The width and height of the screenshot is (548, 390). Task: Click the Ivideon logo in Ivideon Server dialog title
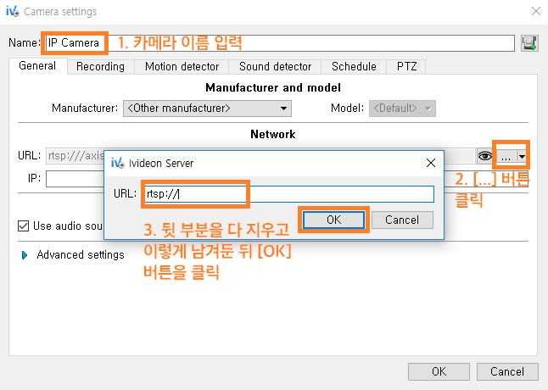pyautogui.click(x=117, y=163)
